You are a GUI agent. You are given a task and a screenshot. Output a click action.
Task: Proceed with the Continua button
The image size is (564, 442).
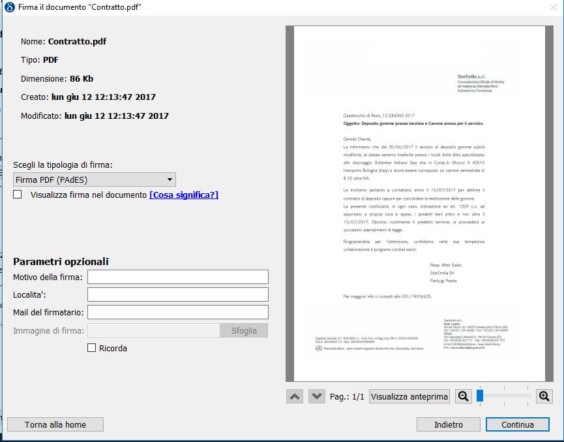[517, 424]
